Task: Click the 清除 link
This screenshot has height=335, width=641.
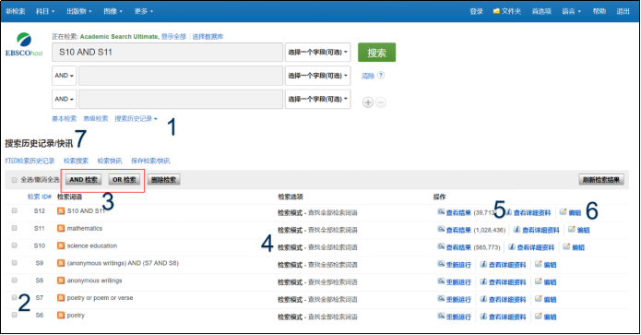Action: [368, 76]
